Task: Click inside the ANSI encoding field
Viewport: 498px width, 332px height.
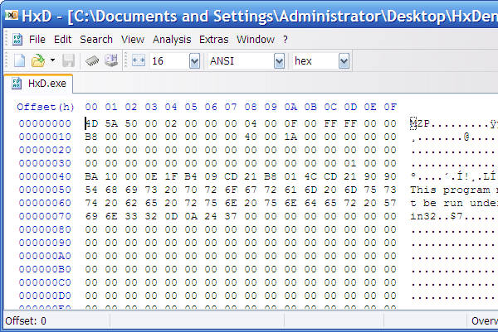Action: pos(241,60)
